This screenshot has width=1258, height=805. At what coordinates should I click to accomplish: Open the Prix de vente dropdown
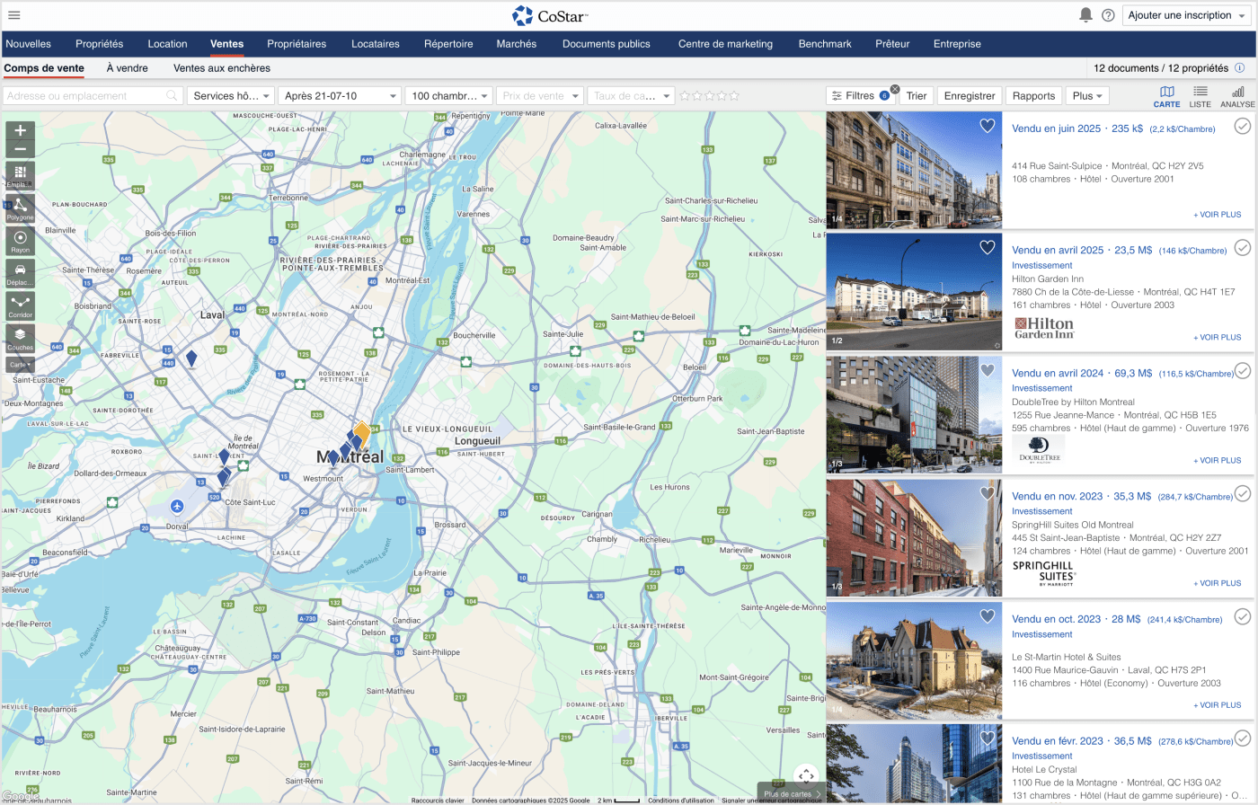coord(540,96)
